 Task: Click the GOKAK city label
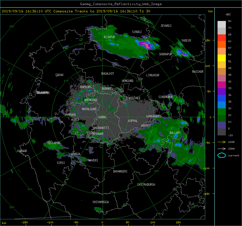60,75
